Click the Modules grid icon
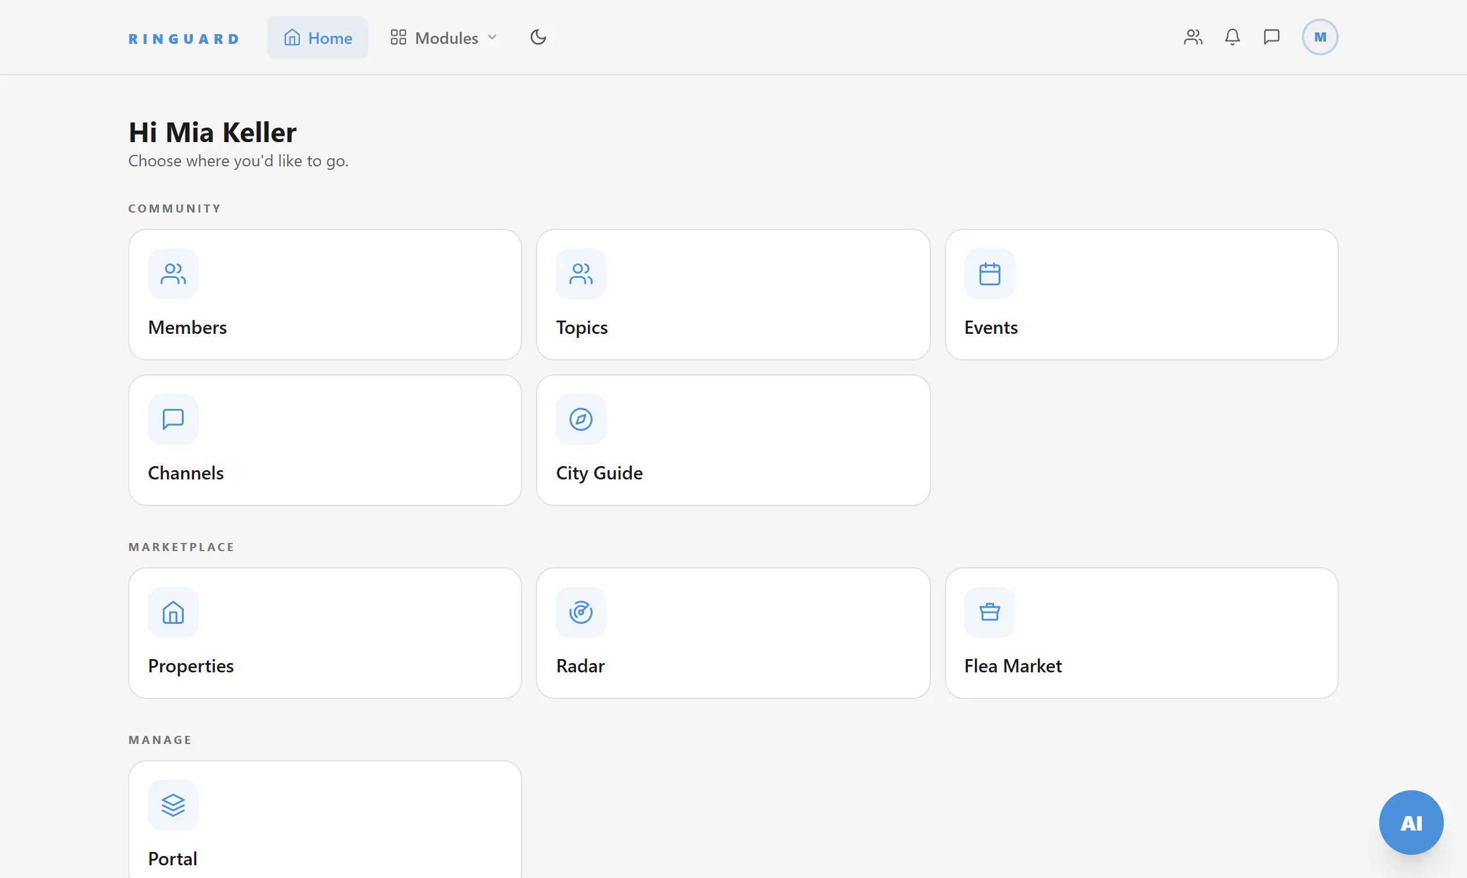Image resolution: width=1467 pixels, height=878 pixels. [398, 38]
